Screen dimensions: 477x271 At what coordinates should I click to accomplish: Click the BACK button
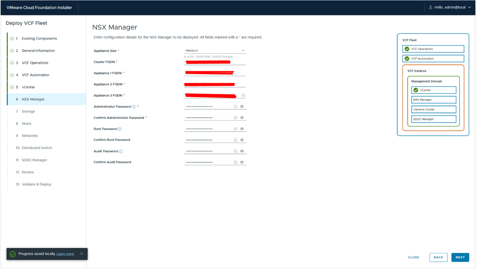[439, 258]
